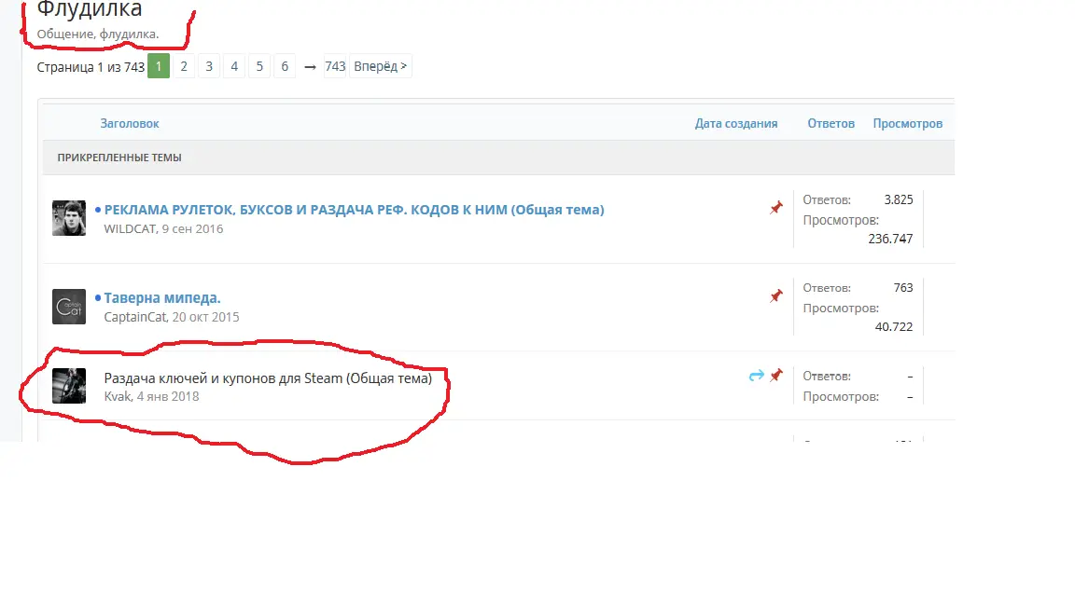
Task: Click view count 236.747
Action: click(x=890, y=239)
